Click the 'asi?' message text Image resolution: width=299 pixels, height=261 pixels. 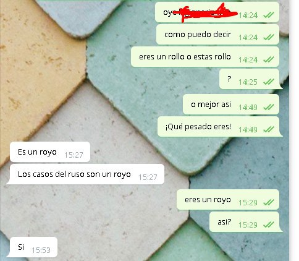click(224, 222)
